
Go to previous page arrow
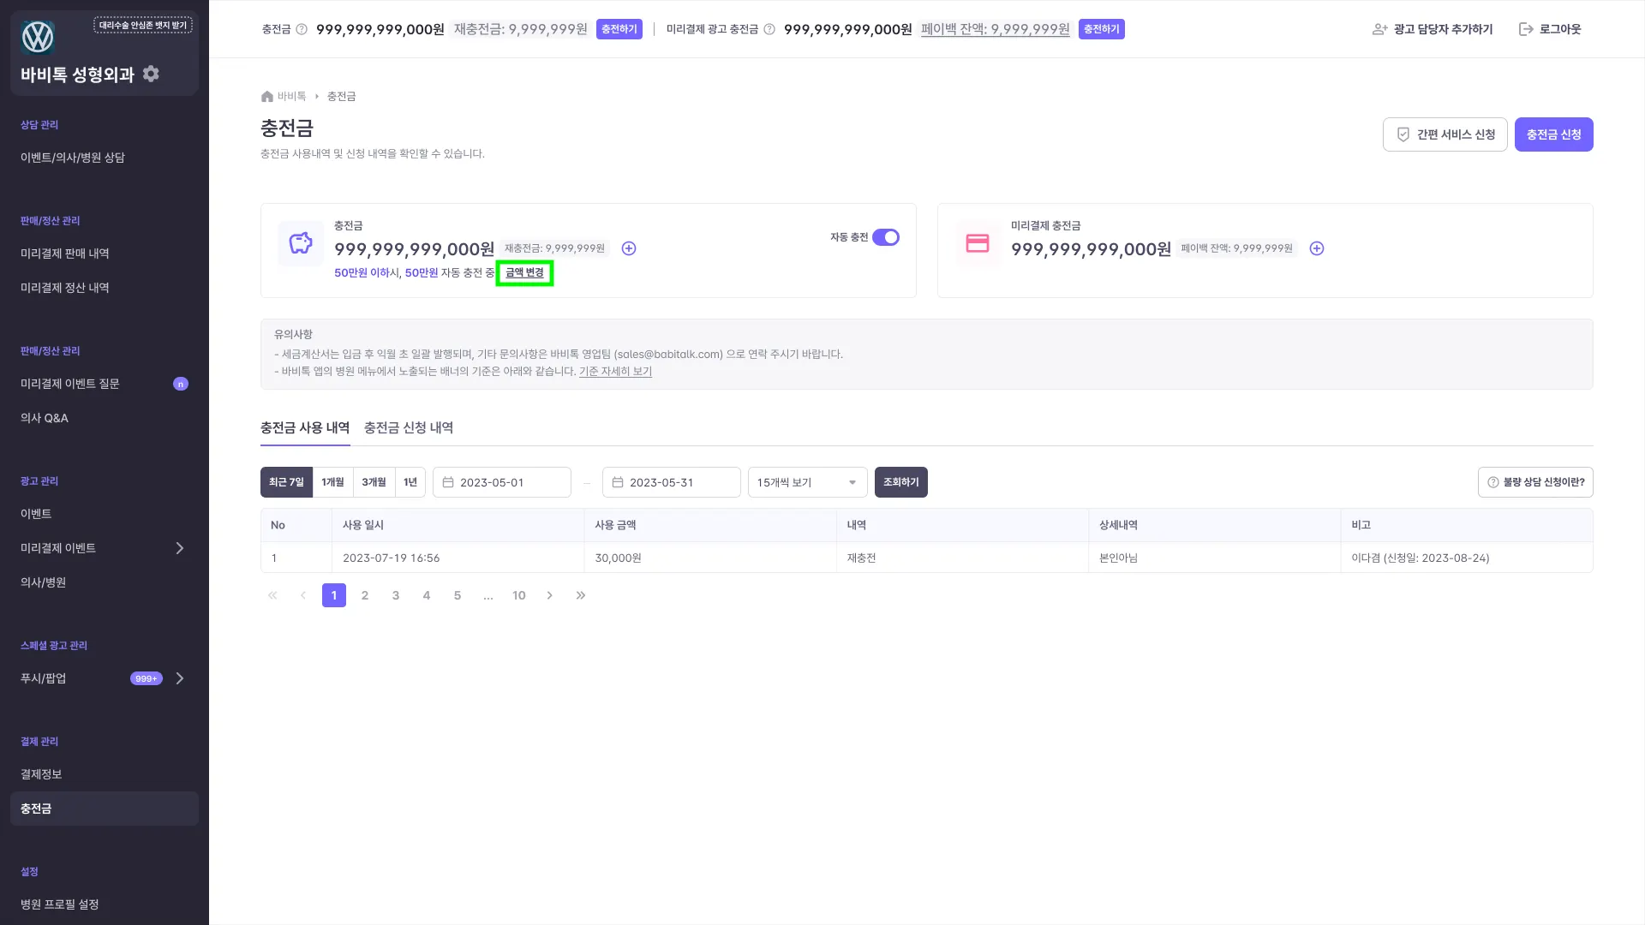tap(303, 595)
